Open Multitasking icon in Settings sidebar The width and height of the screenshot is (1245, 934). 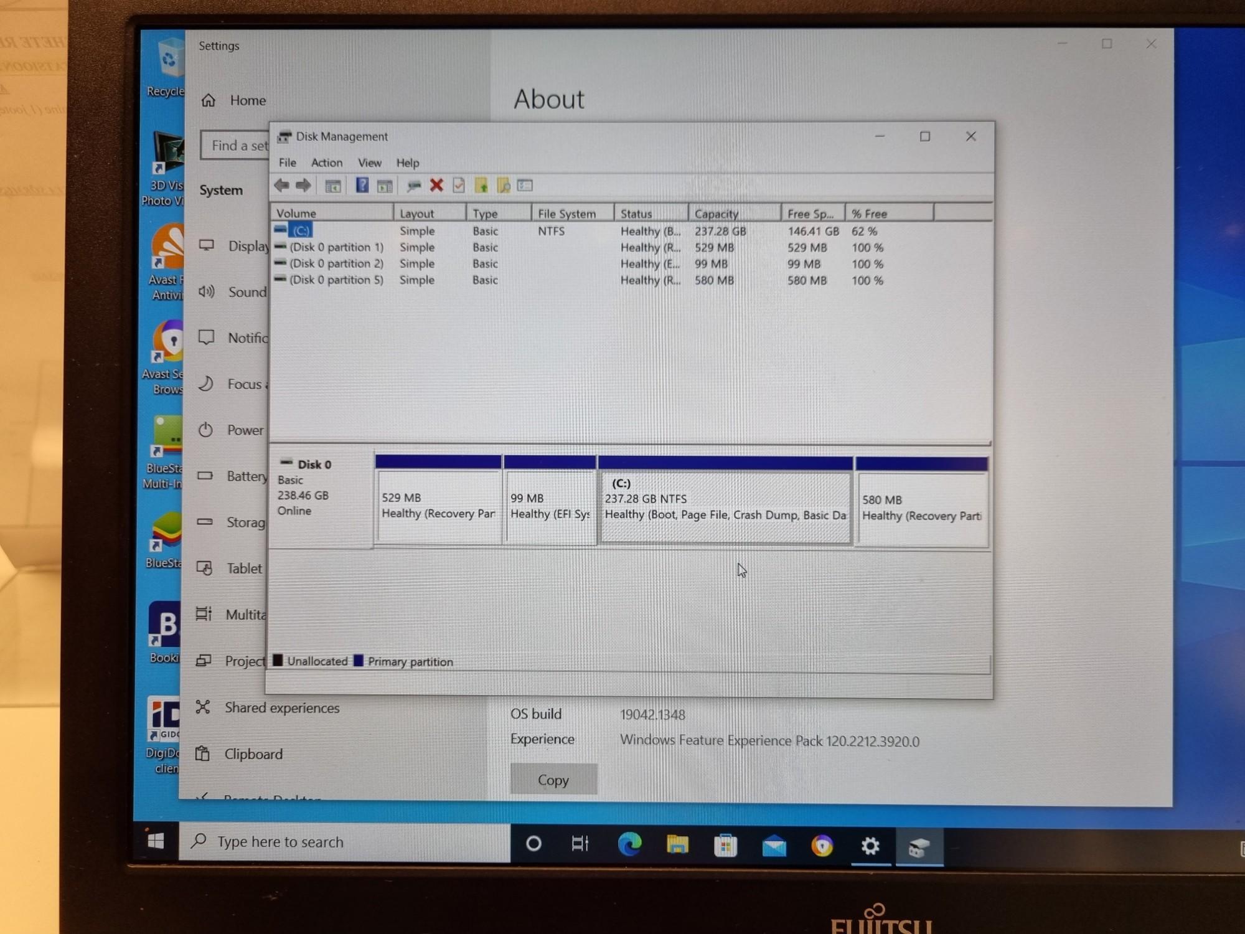[x=204, y=614]
